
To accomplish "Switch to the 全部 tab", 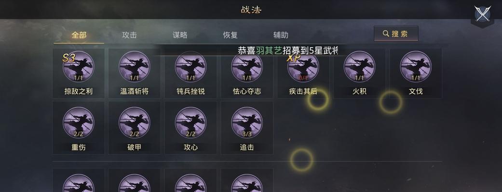I will (79, 35).
